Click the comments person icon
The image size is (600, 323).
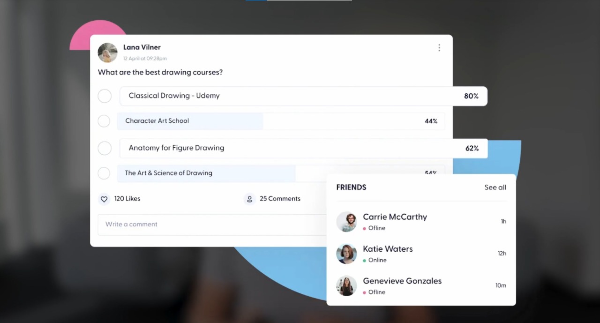click(249, 199)
